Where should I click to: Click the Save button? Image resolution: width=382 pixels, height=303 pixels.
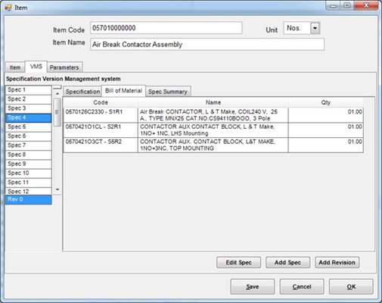point(253,286)
